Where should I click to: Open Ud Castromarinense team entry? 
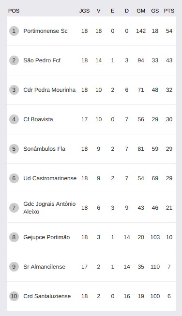coord(50,178)
